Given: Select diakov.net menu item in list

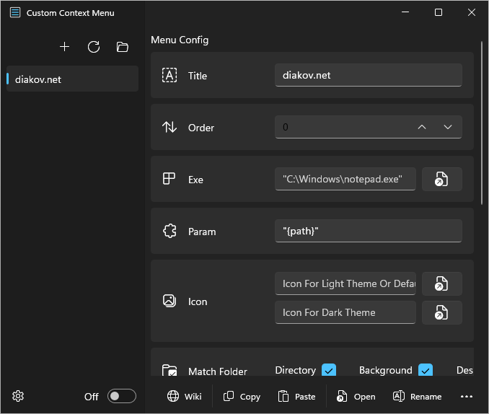Looking at the screenshot, I should (72, 79).
